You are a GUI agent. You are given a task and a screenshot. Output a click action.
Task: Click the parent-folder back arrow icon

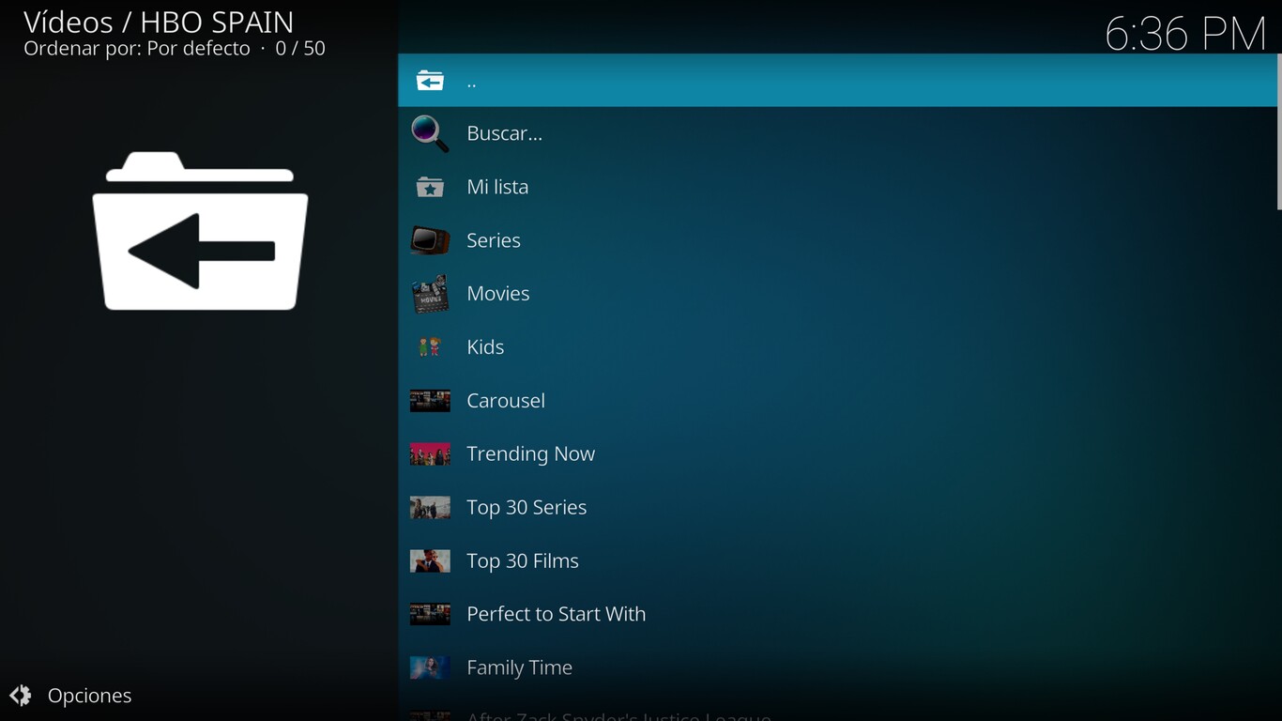[430, 80]
